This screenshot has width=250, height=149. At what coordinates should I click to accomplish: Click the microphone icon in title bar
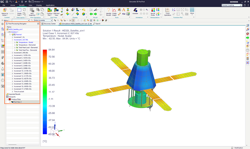[22, 1]
